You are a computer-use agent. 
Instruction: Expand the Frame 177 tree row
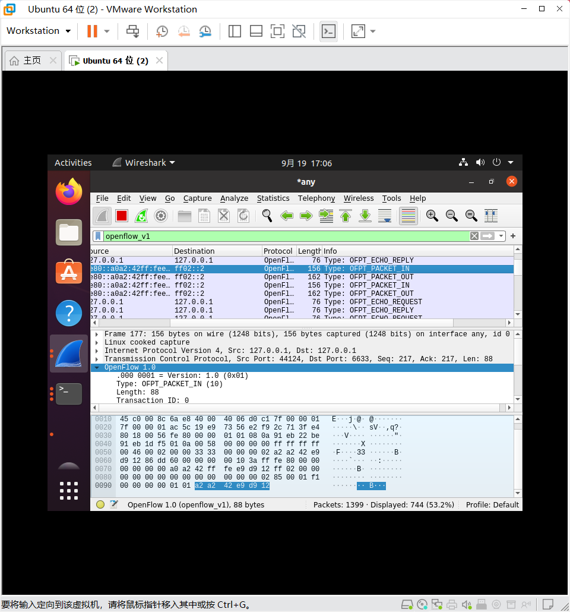97,334
